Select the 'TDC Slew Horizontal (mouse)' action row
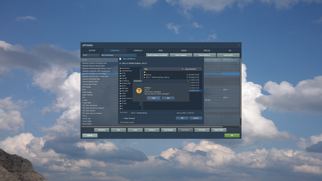This screenshot has width=322, height=181. (99, 108)
